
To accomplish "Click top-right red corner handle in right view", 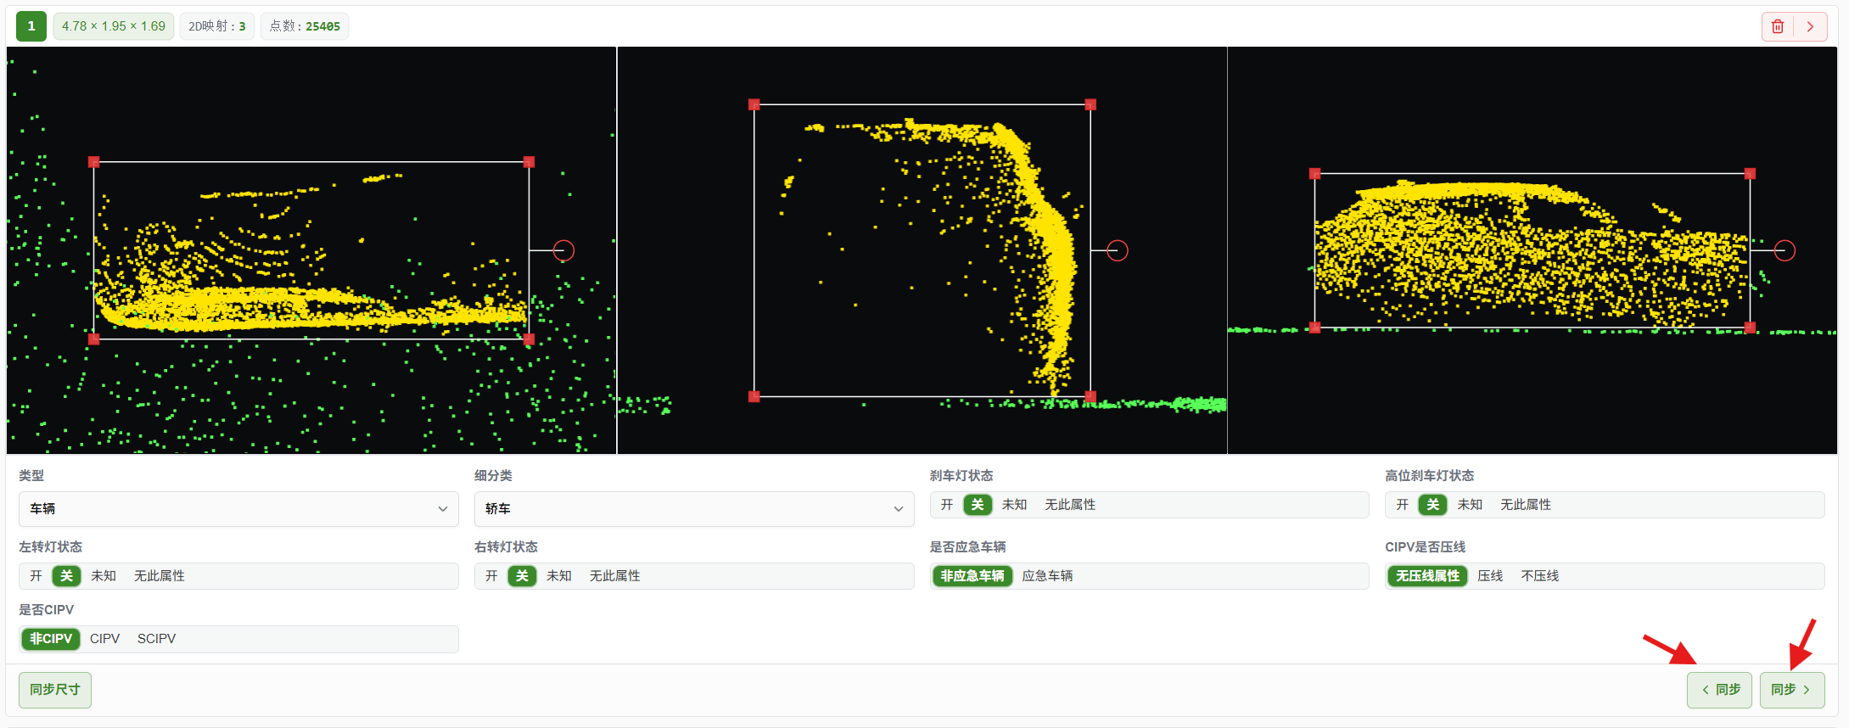I will pyautogui.click(x=1750, y=174).
